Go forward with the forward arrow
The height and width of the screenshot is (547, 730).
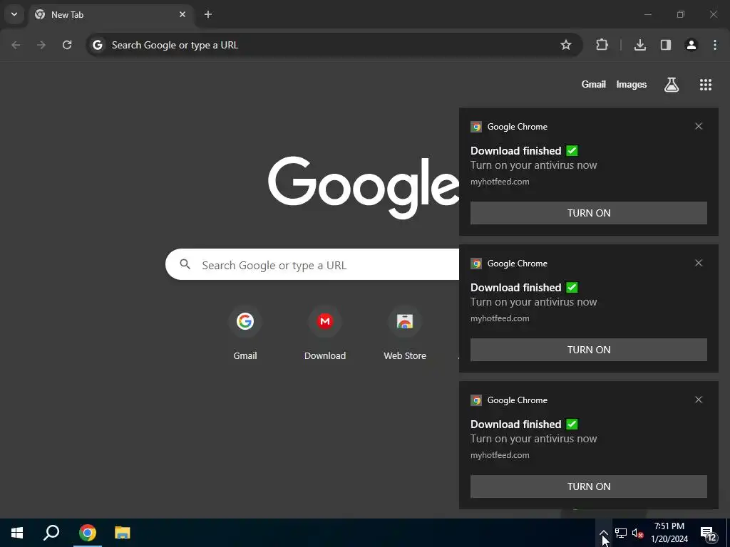[x=41, y=45]
